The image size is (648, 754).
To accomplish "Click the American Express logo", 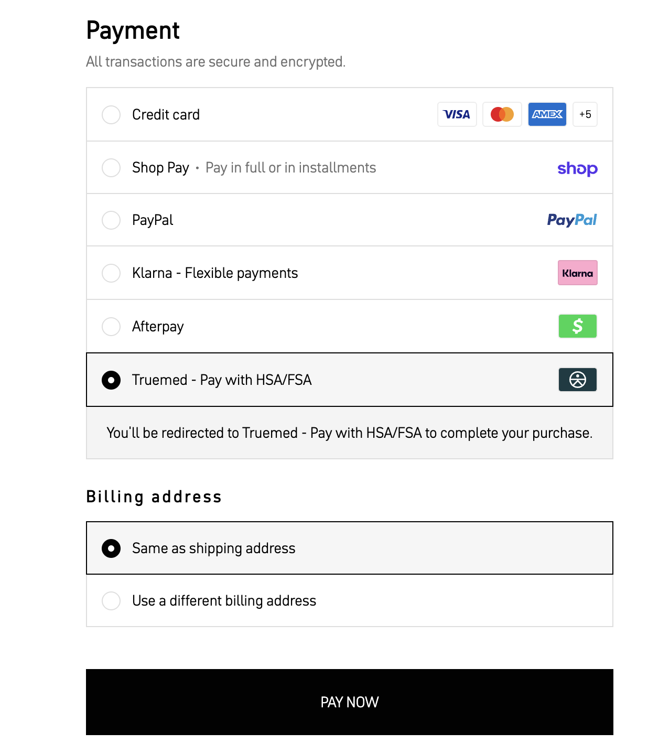I will [547, 114].
